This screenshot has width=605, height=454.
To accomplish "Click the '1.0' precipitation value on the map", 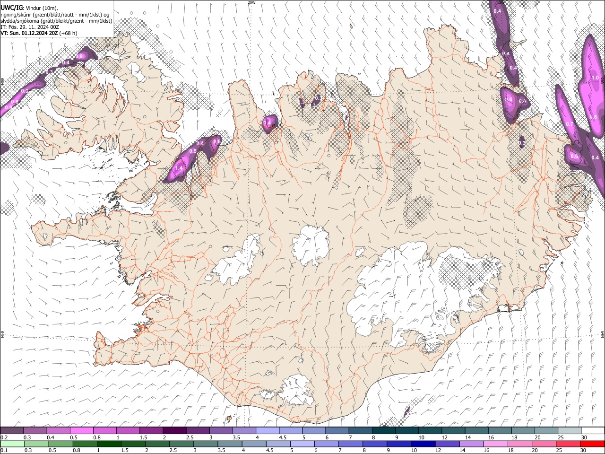I will point(595,78).
